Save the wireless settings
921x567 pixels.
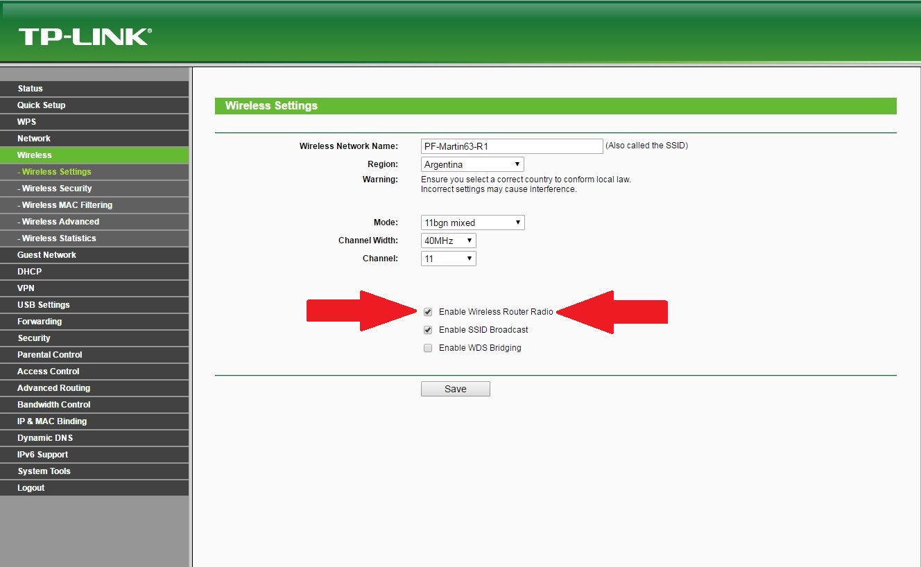456,389
